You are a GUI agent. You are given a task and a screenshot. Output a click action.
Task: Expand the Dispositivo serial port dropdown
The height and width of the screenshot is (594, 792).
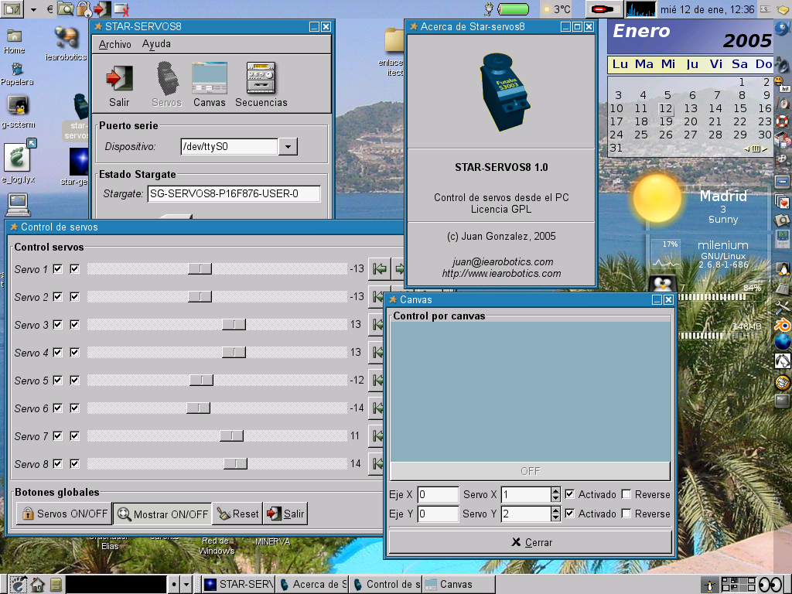tap(287, 146)
